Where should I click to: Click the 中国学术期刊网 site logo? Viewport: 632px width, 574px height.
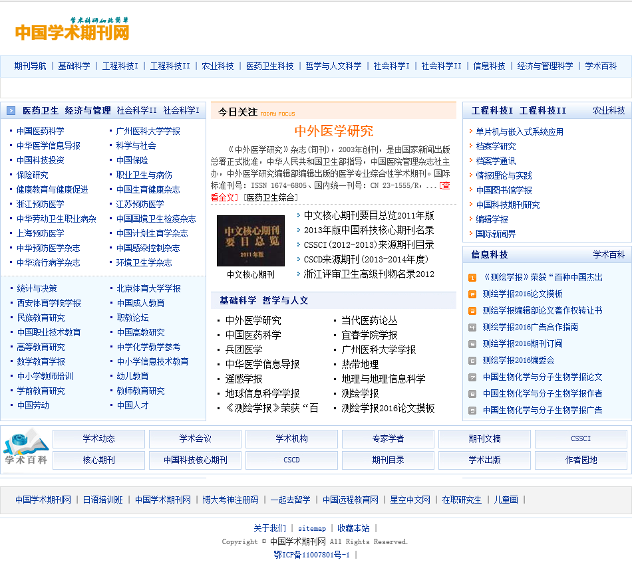coord(72,29)
